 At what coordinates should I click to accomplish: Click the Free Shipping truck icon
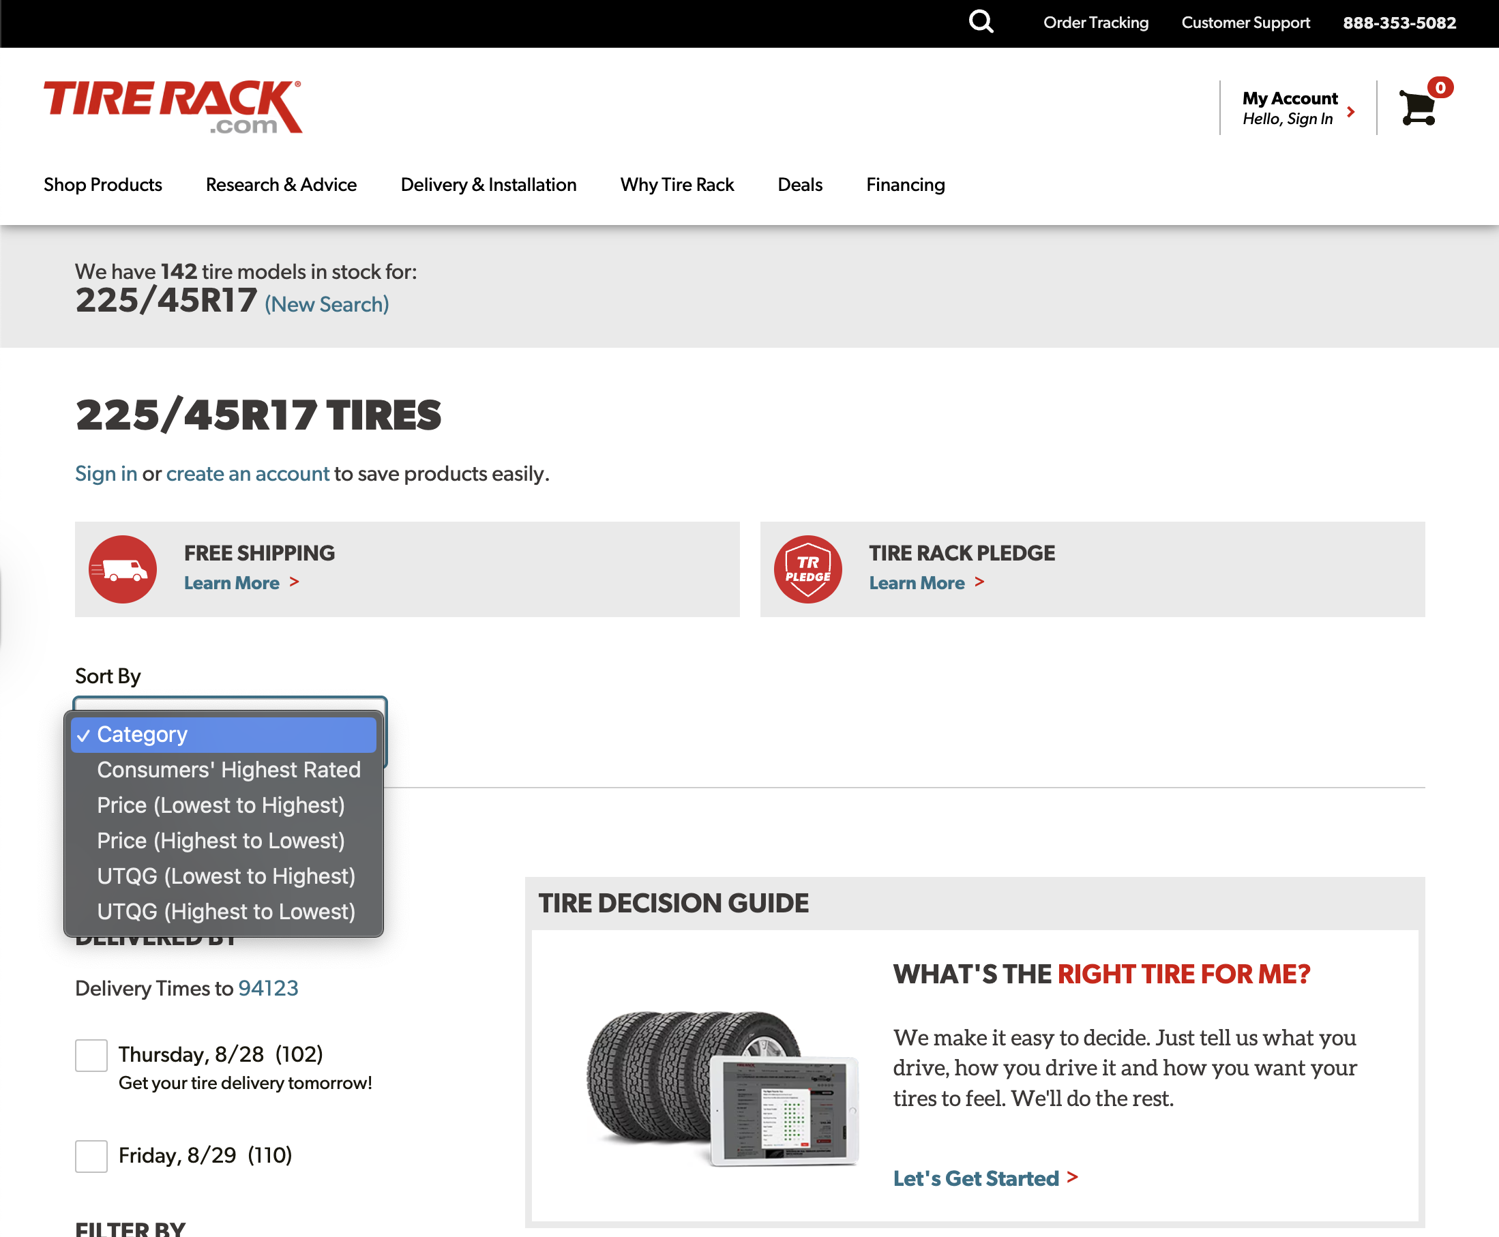pos(122,569)
